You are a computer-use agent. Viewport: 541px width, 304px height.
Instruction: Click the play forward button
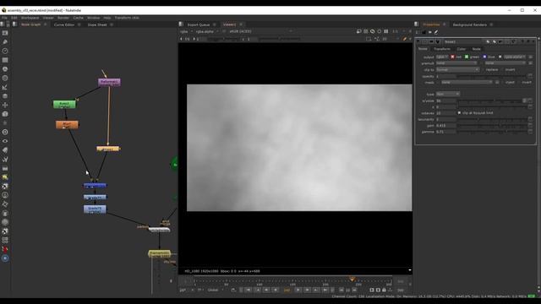[x=298, y=290]
